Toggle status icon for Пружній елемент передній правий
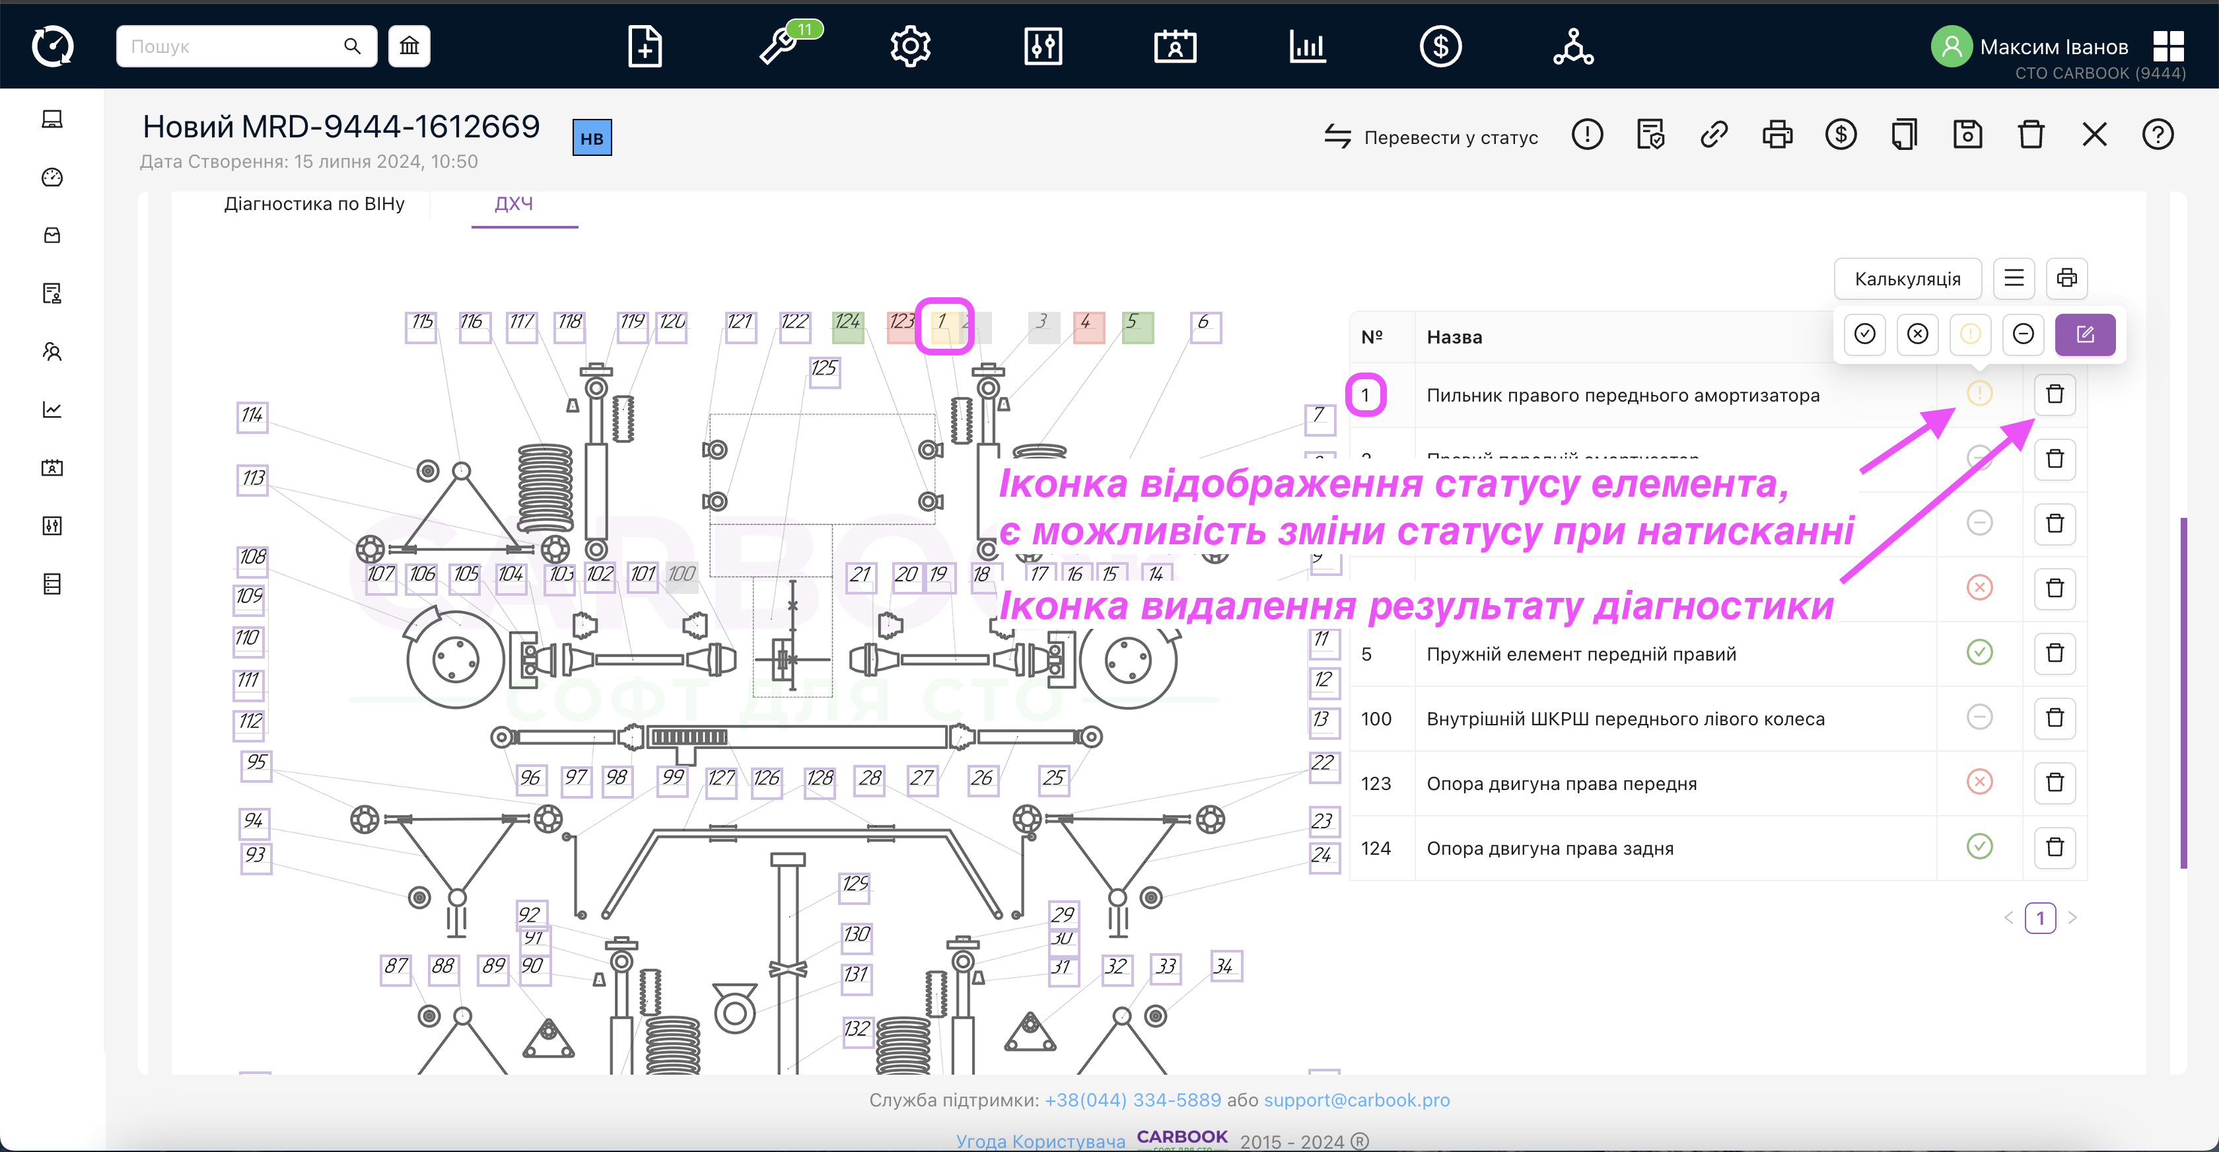The width and height of the screenshot is (2219, 1152). [x=1979, y=652]
